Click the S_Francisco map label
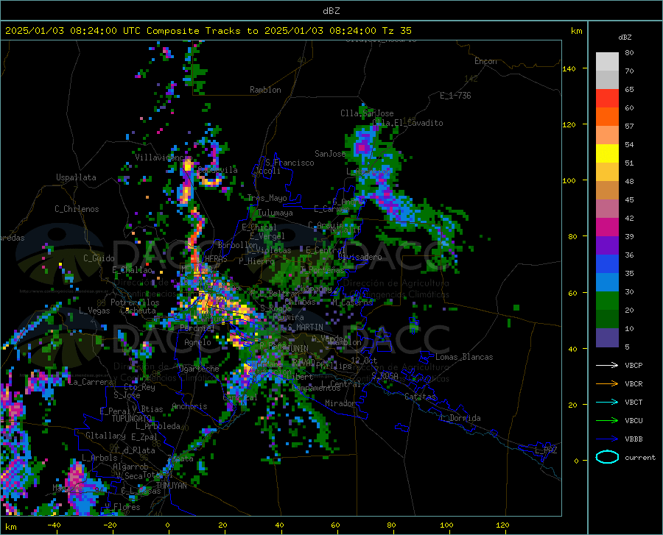The image size is (663, 535). 290,163
